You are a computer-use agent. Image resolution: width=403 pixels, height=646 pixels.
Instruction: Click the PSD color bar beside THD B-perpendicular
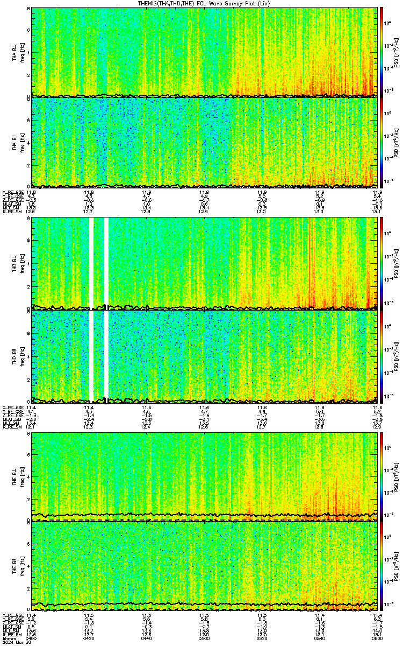[382, 263]
